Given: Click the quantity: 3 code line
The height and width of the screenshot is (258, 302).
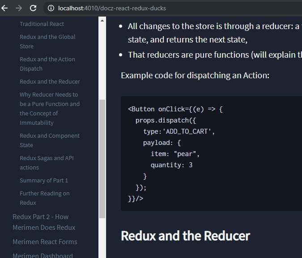Looking at the screenshot, I should 171,165.
